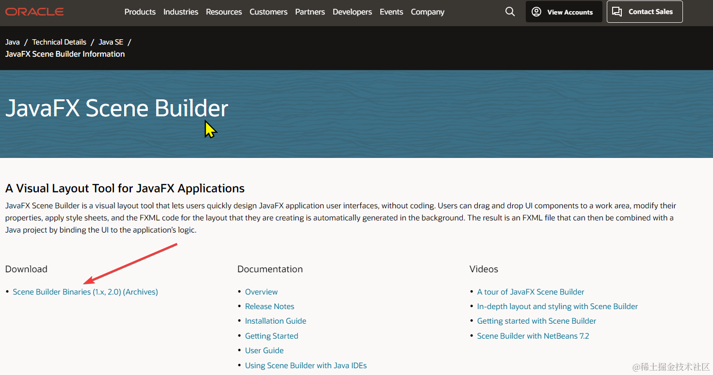Image resolution: width=713 pixels, height=375 pixels.
Task: Click the Technical Details breadcrumb link
Action: click(x=59, y=42)
